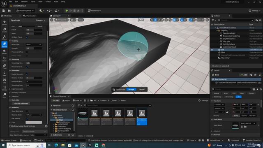Viewport: 263px width, 148px height.
Task: Reset Location to default arrow icon
Action: click(258, 104)
